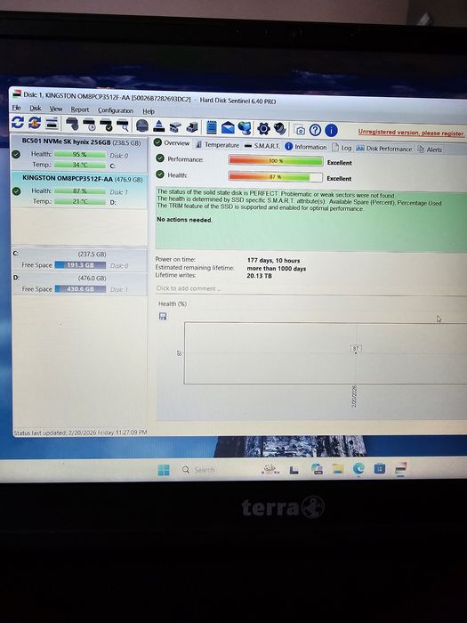Click the SK hynix Health 95 % bar
The image size is (467, 623).
click(80, 154)
